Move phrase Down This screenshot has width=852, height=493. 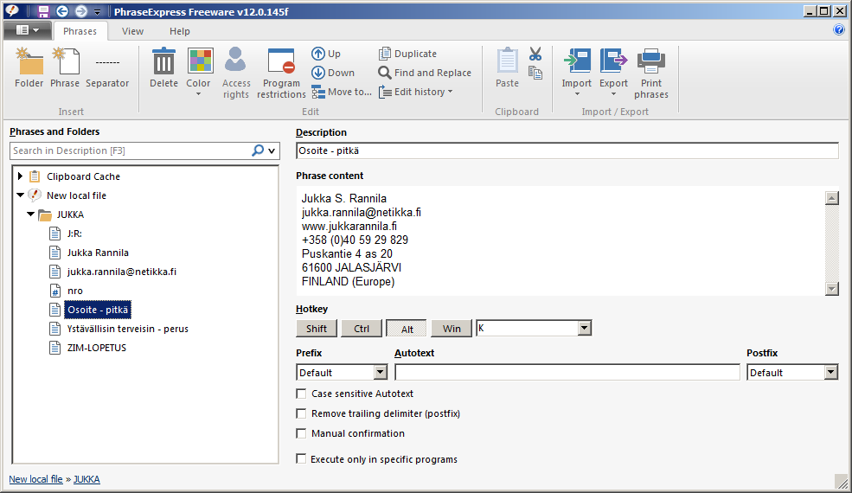333,73
